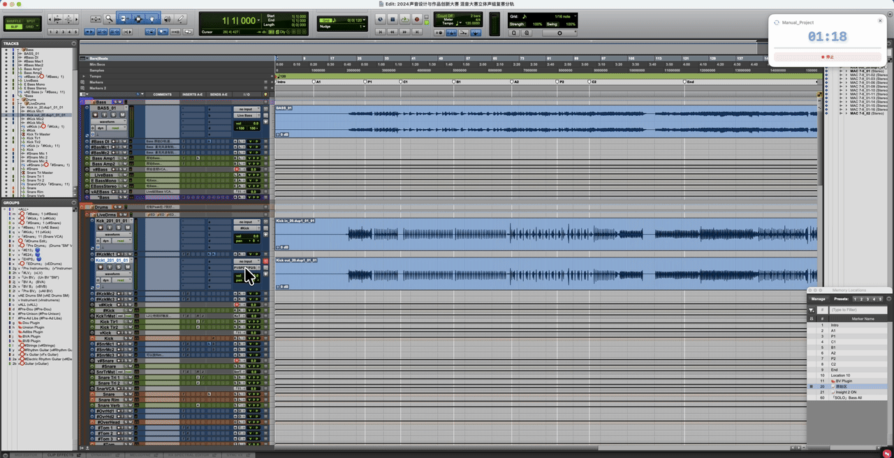894x458 pixels.
Task: Click the Memory Locations filter field
Action: [857, 310]
